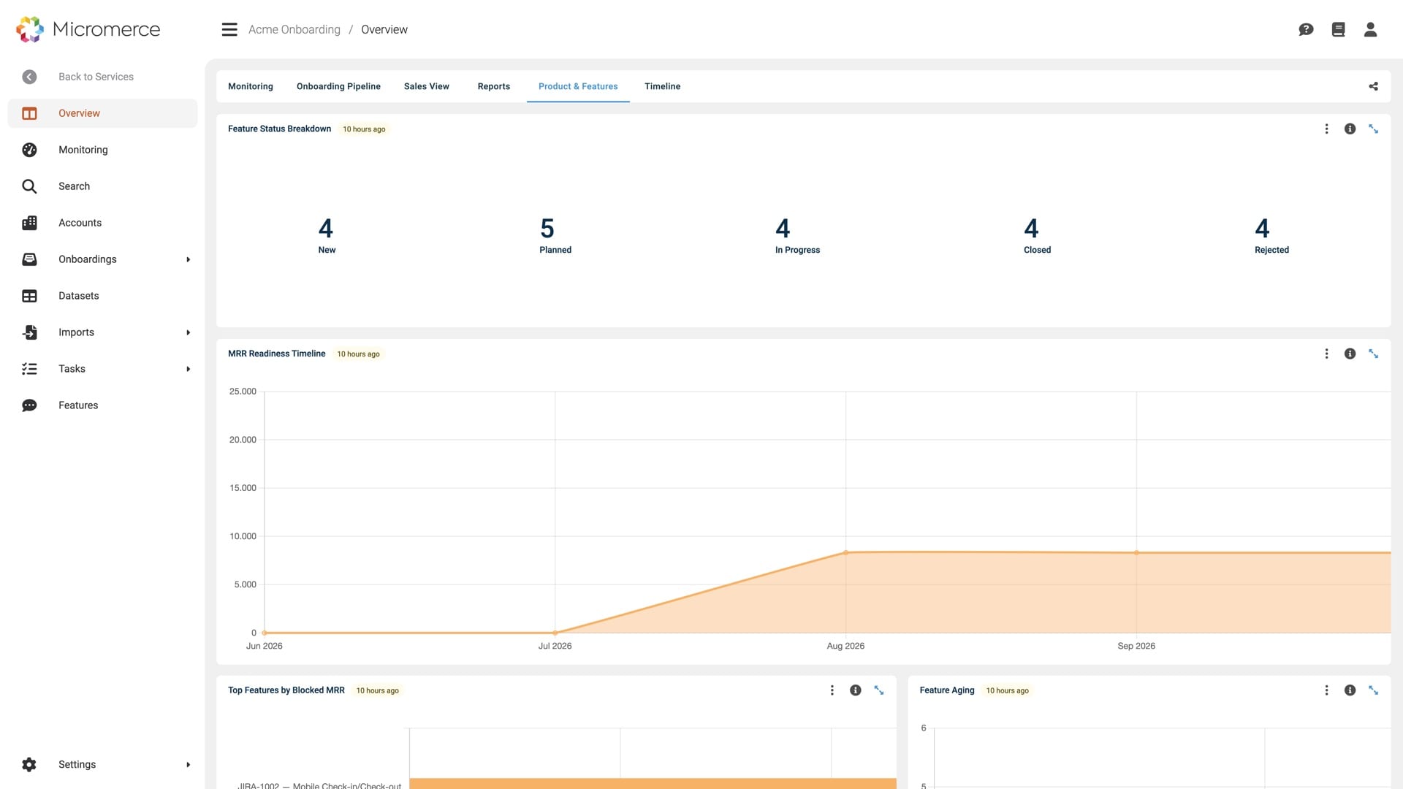The height and width of the screenshot is (789, 1403).
Task: Click the Feature Status Breakdown title
Action: pos(279,129)
